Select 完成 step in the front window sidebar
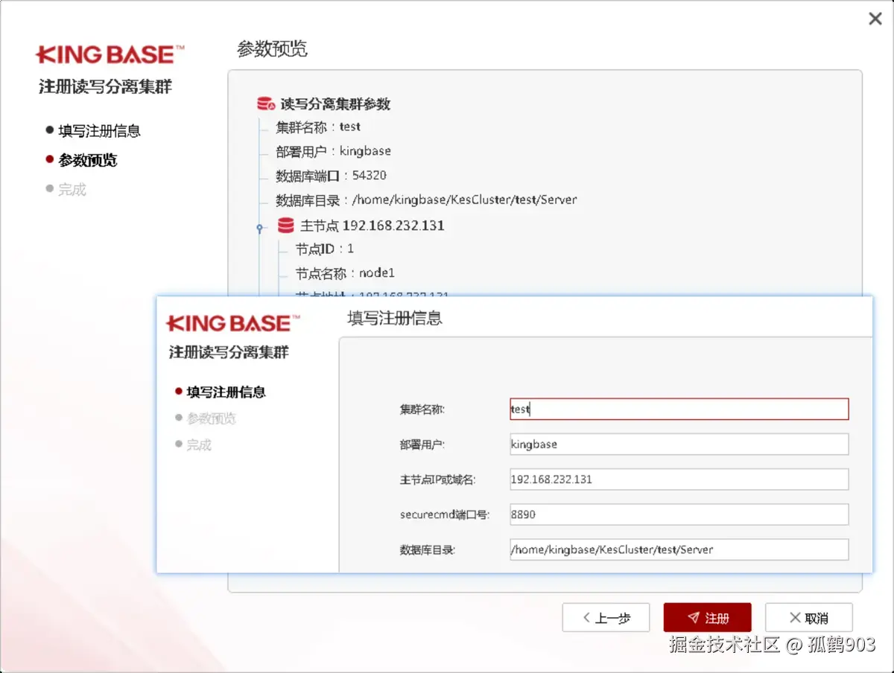Image resolution: width=894 pixels, height=673 pixels. 193,444
